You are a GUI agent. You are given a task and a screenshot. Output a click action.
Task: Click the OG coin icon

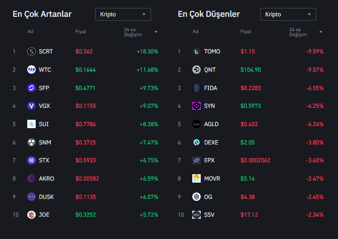196,197
